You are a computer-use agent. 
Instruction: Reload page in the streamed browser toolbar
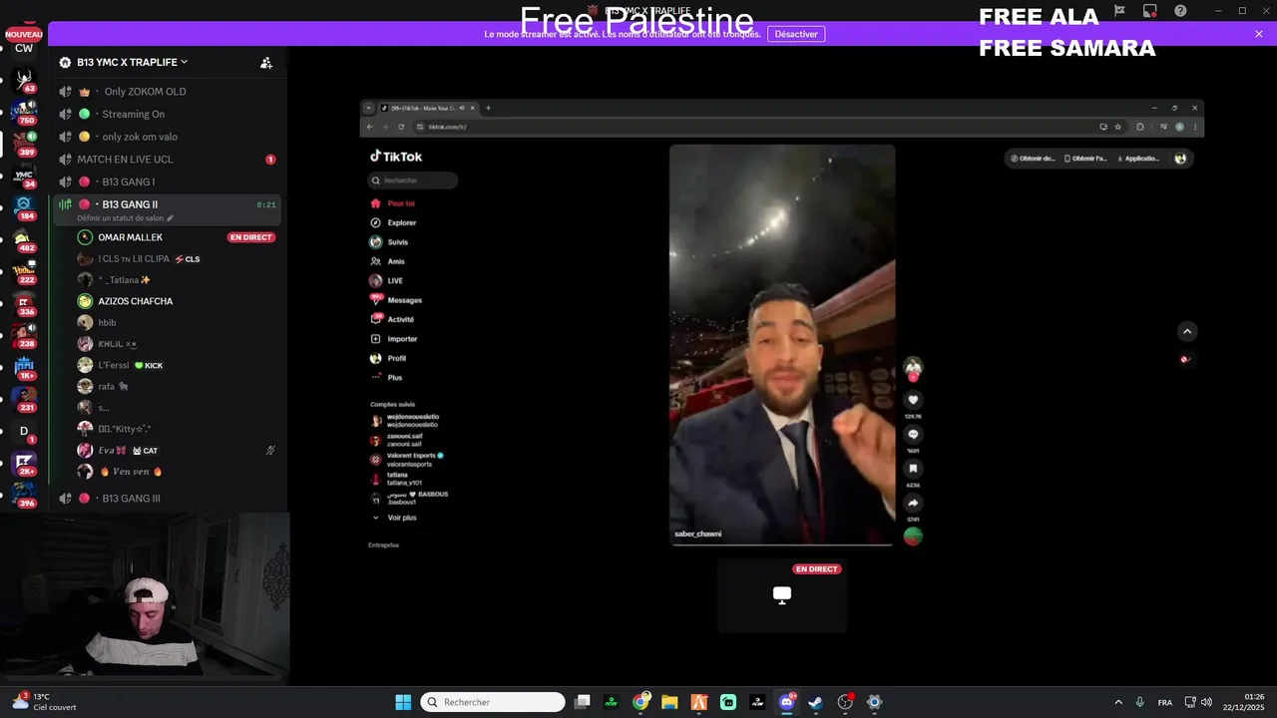coord(401,127)
